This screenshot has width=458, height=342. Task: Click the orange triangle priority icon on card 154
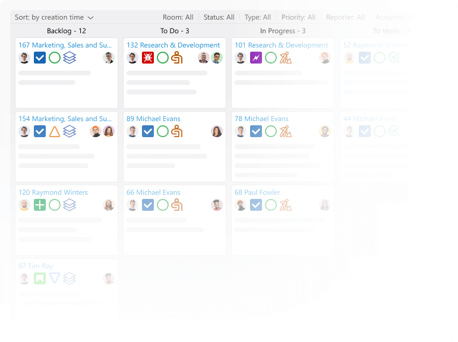tap(55, 132)
